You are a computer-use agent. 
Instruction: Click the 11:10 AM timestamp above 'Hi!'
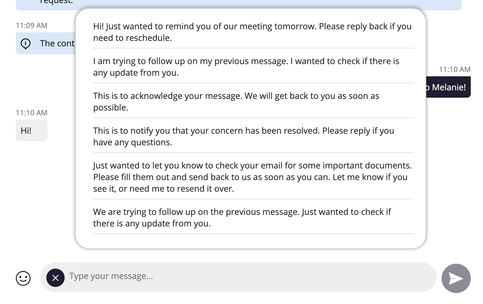pyautogui.click(x=32, y=113)
